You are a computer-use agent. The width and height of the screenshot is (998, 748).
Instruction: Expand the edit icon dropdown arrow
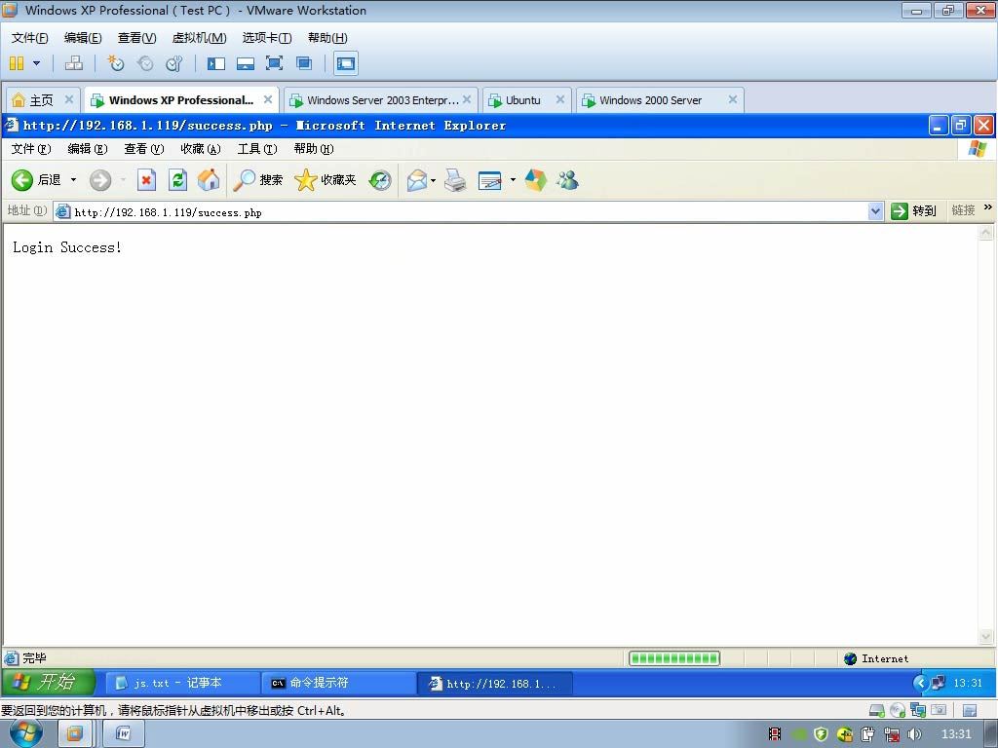click(x=513, y=180)
